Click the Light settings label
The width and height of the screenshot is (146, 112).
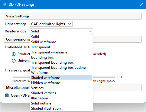tap(16, 24)
